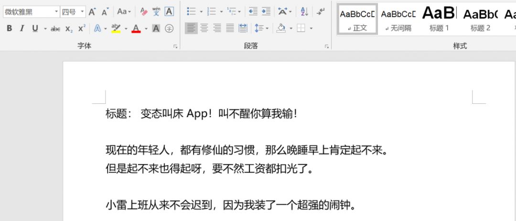This screenshot has width=516, height=221.
Task: Toggle strikethrough formatting
Action: (x=55, y=29)
